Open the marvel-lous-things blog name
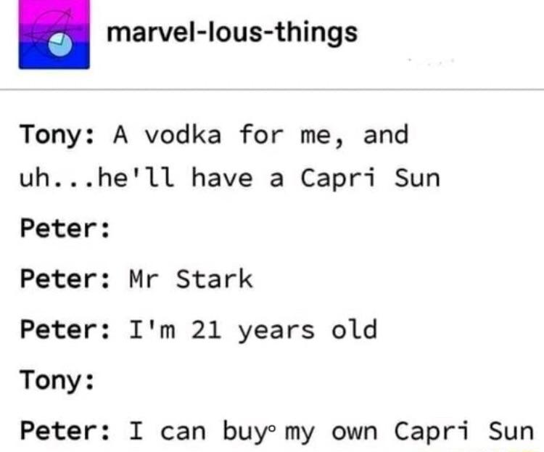544x452 pixels. click(231, 33)
